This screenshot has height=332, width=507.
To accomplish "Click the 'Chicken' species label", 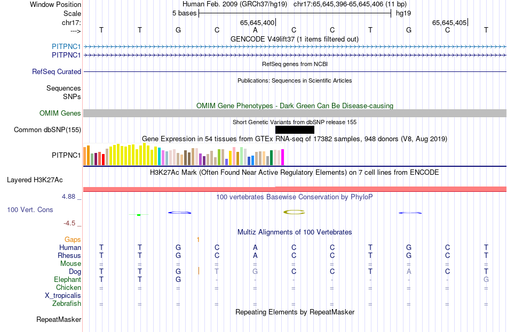I will 68,287.
